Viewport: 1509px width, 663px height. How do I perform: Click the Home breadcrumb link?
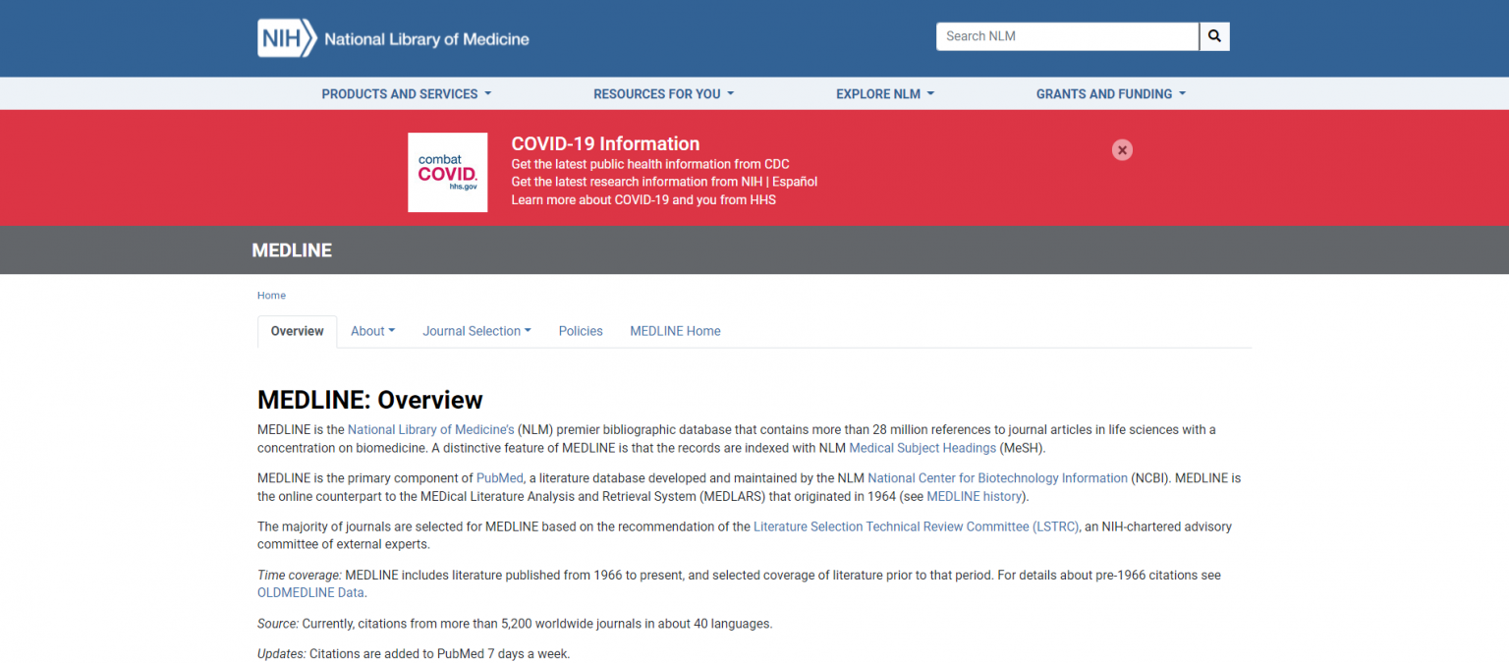click(x=271, y=295)
